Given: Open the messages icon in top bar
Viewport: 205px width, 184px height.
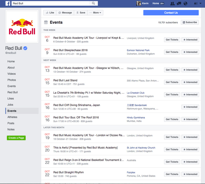Looking at the screenshot, I should coord(179,3).
